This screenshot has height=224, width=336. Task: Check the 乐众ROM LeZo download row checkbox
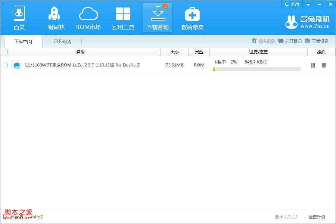pyautogui.click(x=5, y=65)
